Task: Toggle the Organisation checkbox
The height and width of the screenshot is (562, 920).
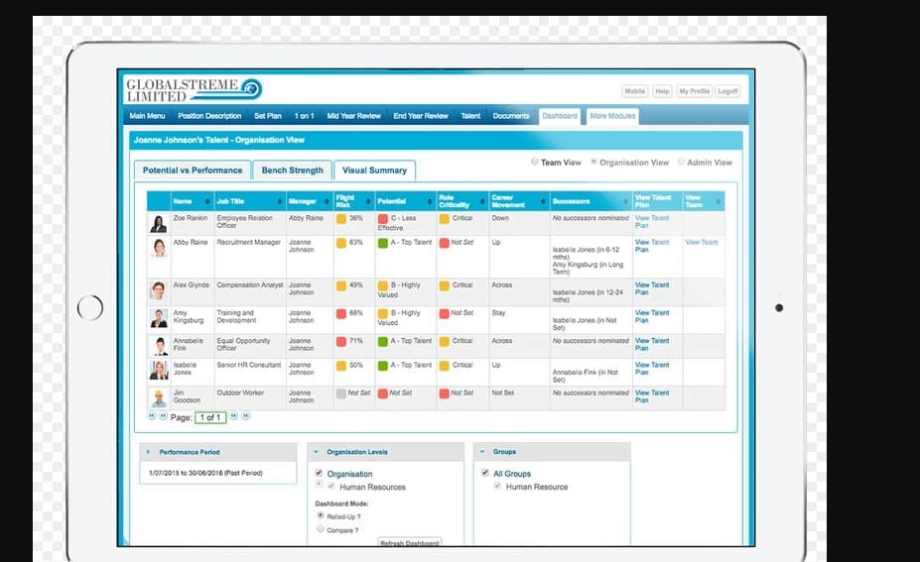Action: point(319,474)
